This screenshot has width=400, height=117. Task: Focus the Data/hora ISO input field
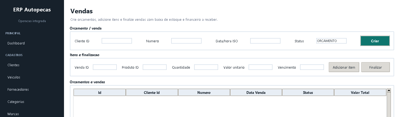tap(265, 41)
